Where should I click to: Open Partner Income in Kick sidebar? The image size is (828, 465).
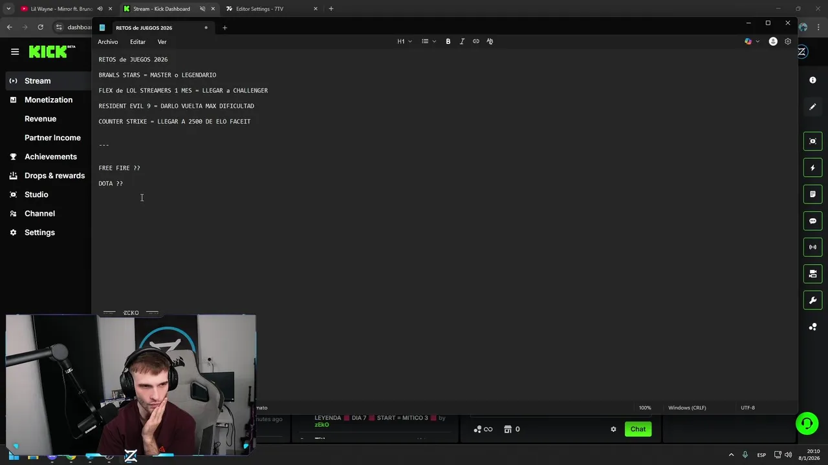coord(52,138)
